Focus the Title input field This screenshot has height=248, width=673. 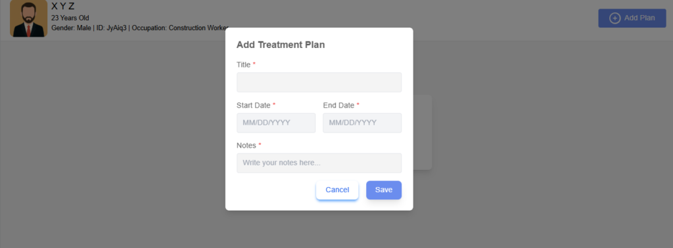[319, 82]
